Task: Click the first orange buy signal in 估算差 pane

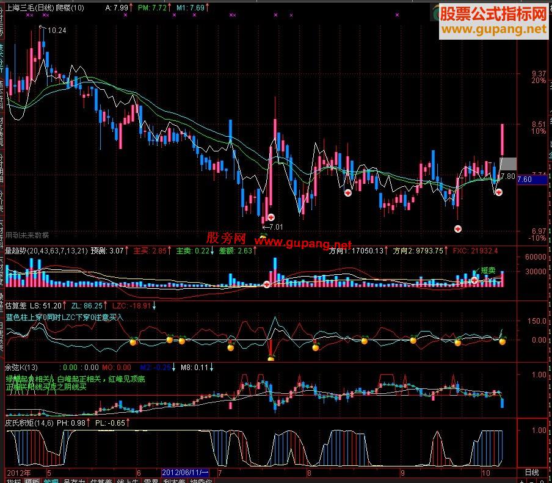Action: 134,341
